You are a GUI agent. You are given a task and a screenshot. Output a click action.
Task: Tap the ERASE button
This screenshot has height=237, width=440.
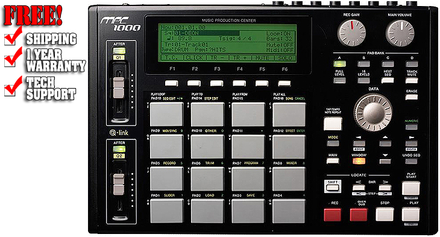412,97
